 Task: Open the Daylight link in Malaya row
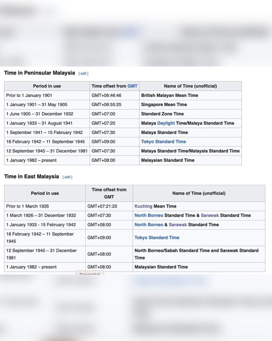click(x=166, y=123)
